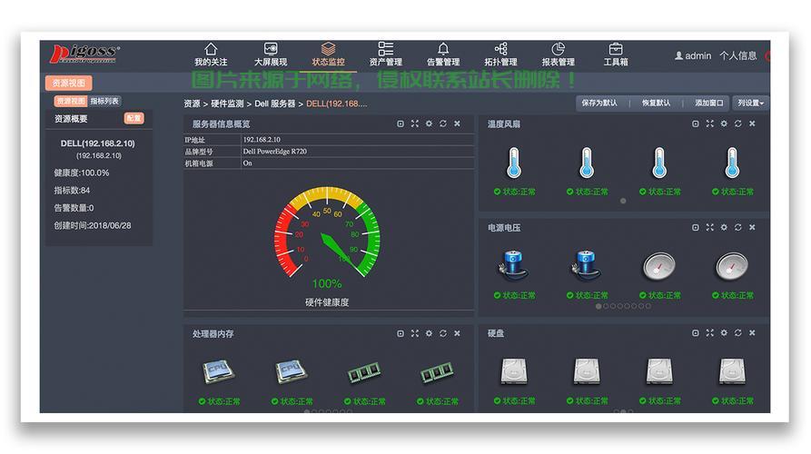Click refresh icon in 温度风扇 panel header
Viewport: 811px width, 454px height.
coord(737,123)
